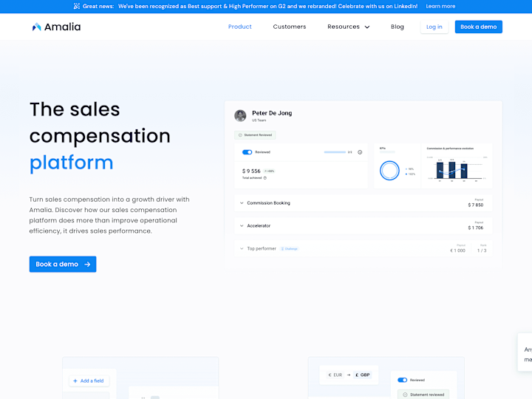Click the Learn more link in banner
Screen dimensions: 532x399
tap(440, 6)
